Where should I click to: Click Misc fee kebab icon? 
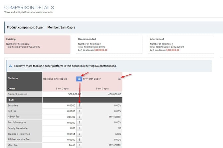(79, 145)
